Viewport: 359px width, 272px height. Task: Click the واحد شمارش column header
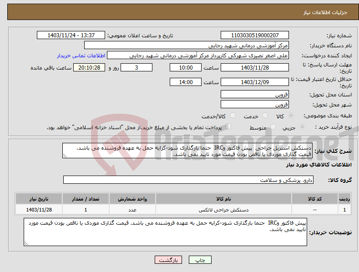click(132, 199)
